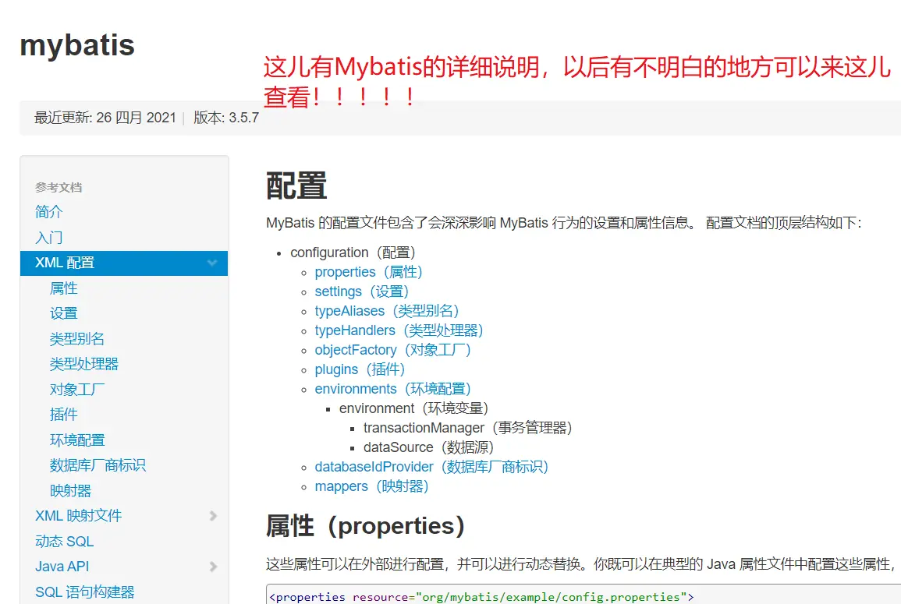Click the properties（属性）content link
Screen dimensions: 901x604
(x=369, y=272)
